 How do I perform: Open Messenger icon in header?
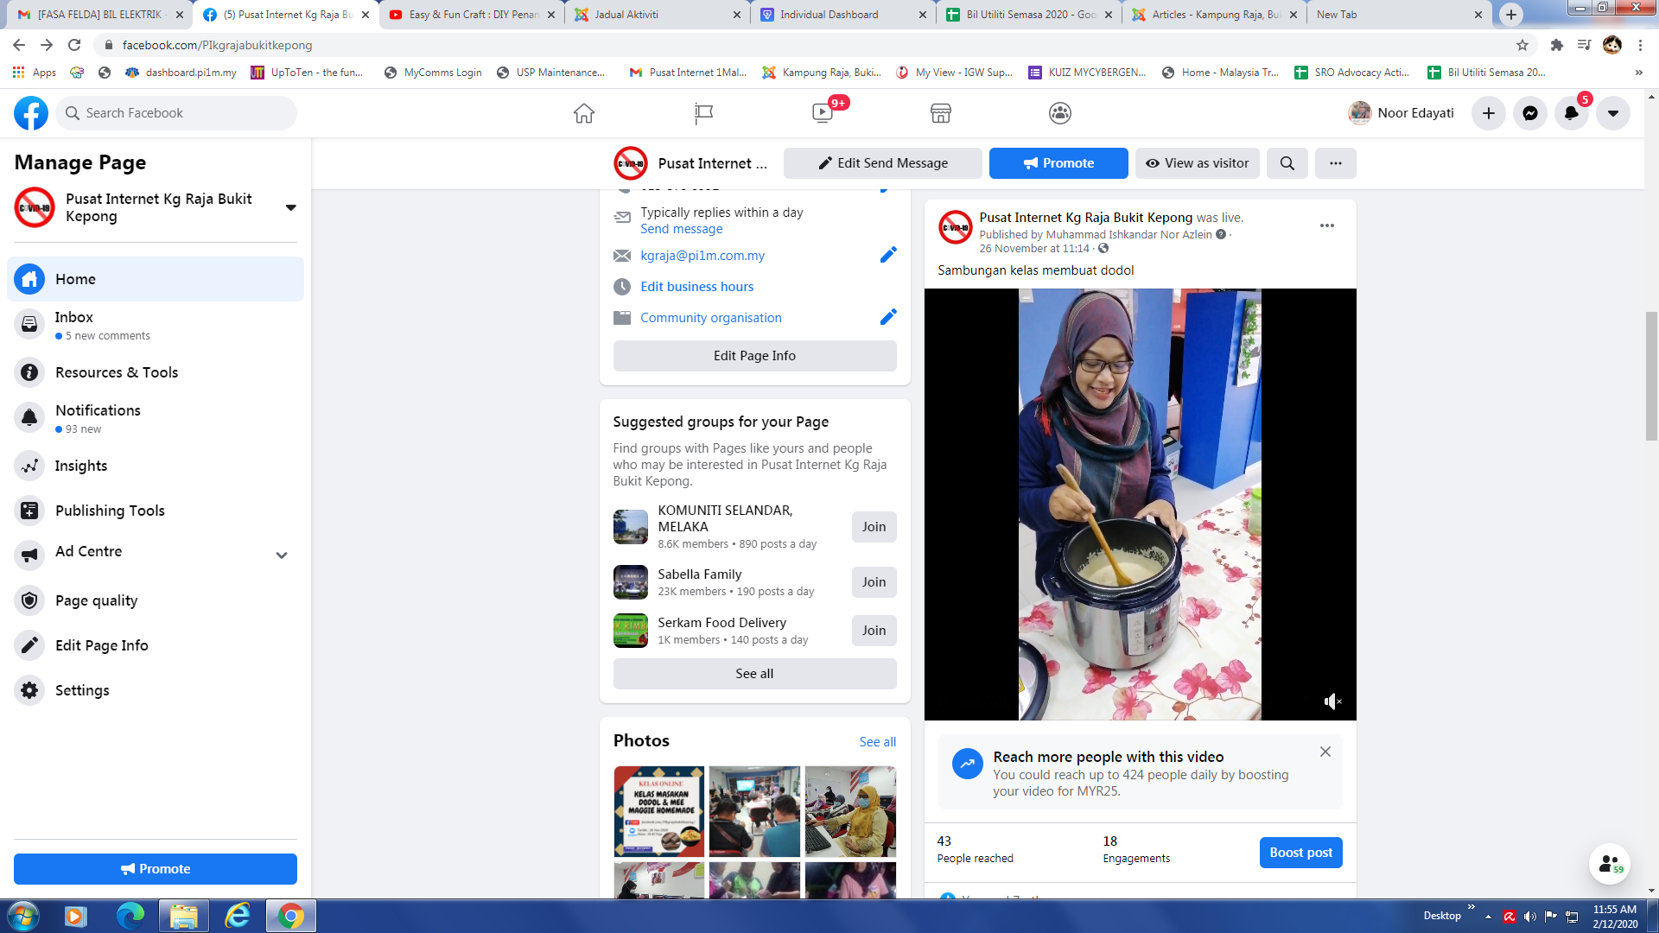coord(1529,113)
